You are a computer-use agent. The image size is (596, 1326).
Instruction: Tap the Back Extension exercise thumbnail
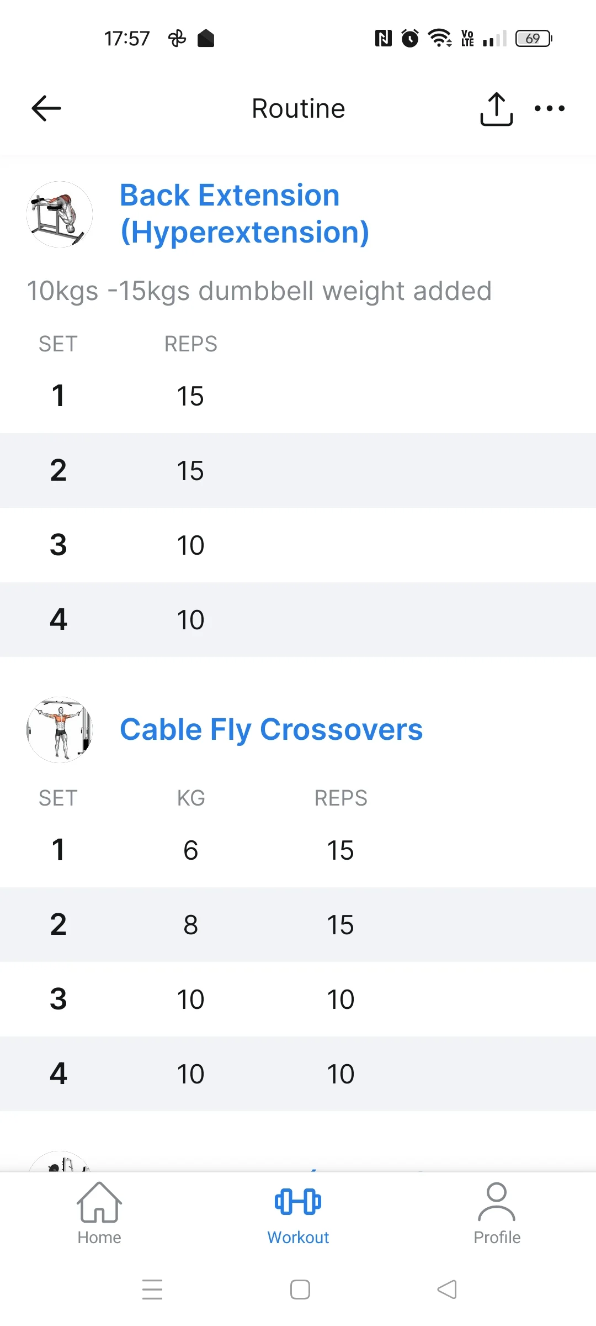(x=60, y=214)
